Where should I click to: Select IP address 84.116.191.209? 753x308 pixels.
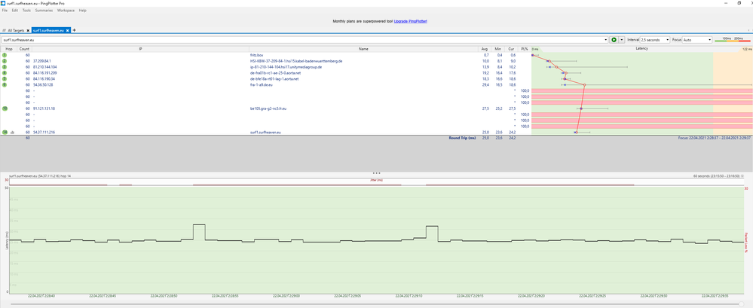(x=45, y=73)
